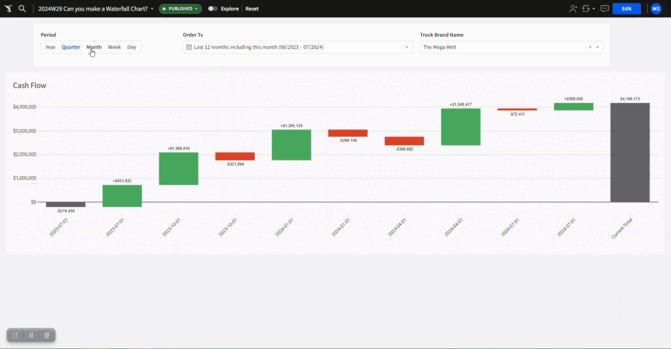The image size is (671, 349).
Task: Open the refresh data icon menu
Action: [x=587, y=9]
